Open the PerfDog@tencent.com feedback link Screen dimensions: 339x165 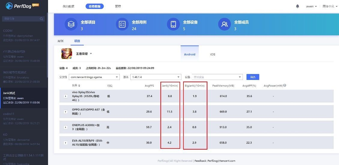(x=221, y=161)
